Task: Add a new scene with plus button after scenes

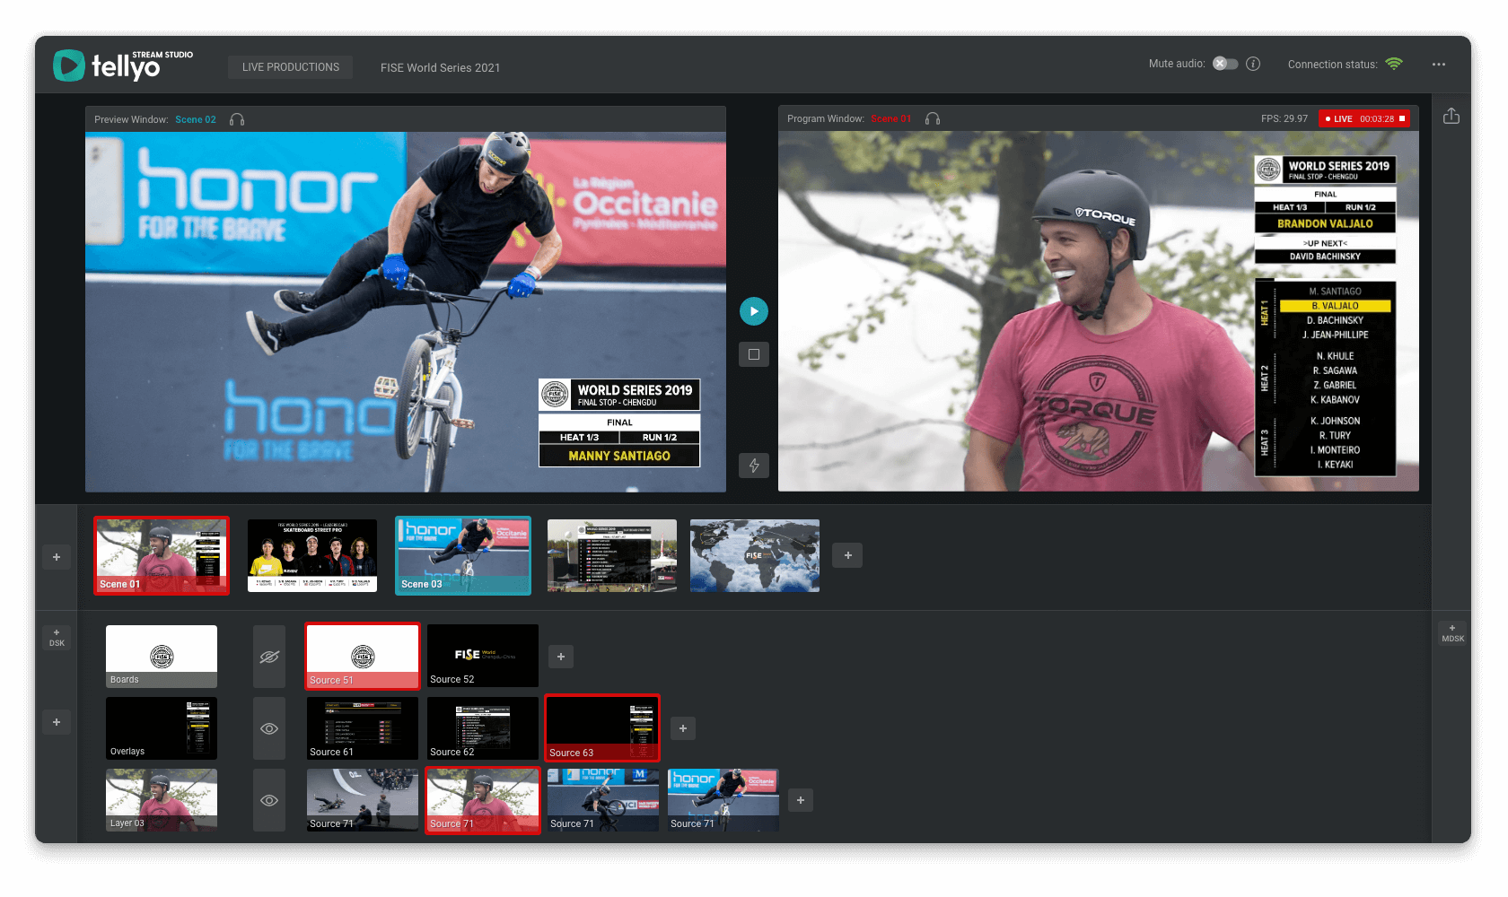Action: click(x=848, y=555)
